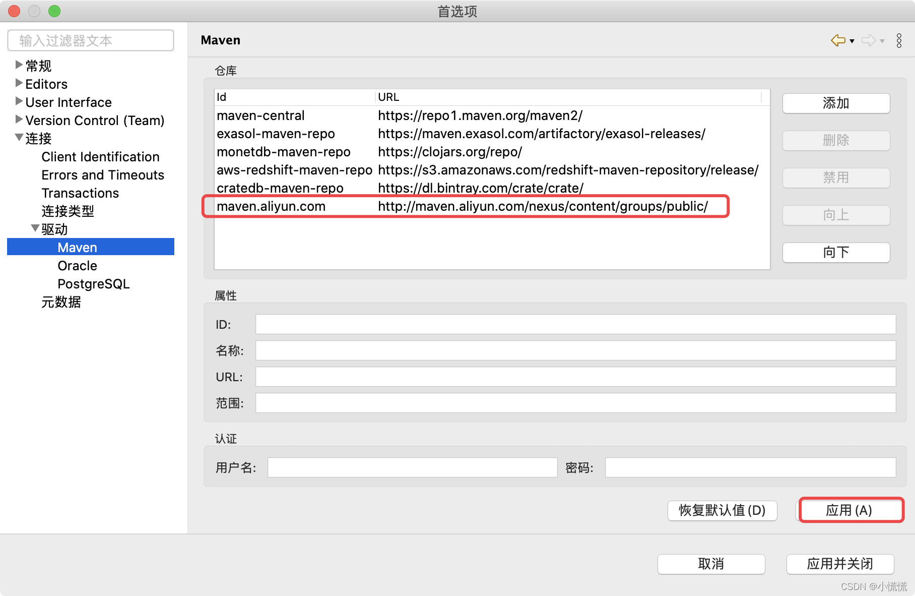915x596 pixels.
Task: Focus the 名称 property field
Action: click(575, 350)
